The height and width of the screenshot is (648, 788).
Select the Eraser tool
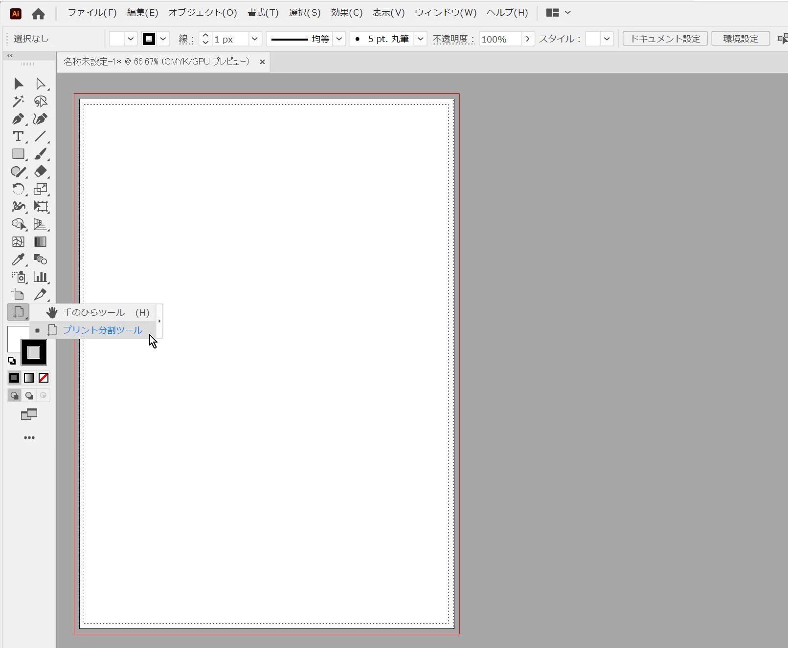point(41,172)
